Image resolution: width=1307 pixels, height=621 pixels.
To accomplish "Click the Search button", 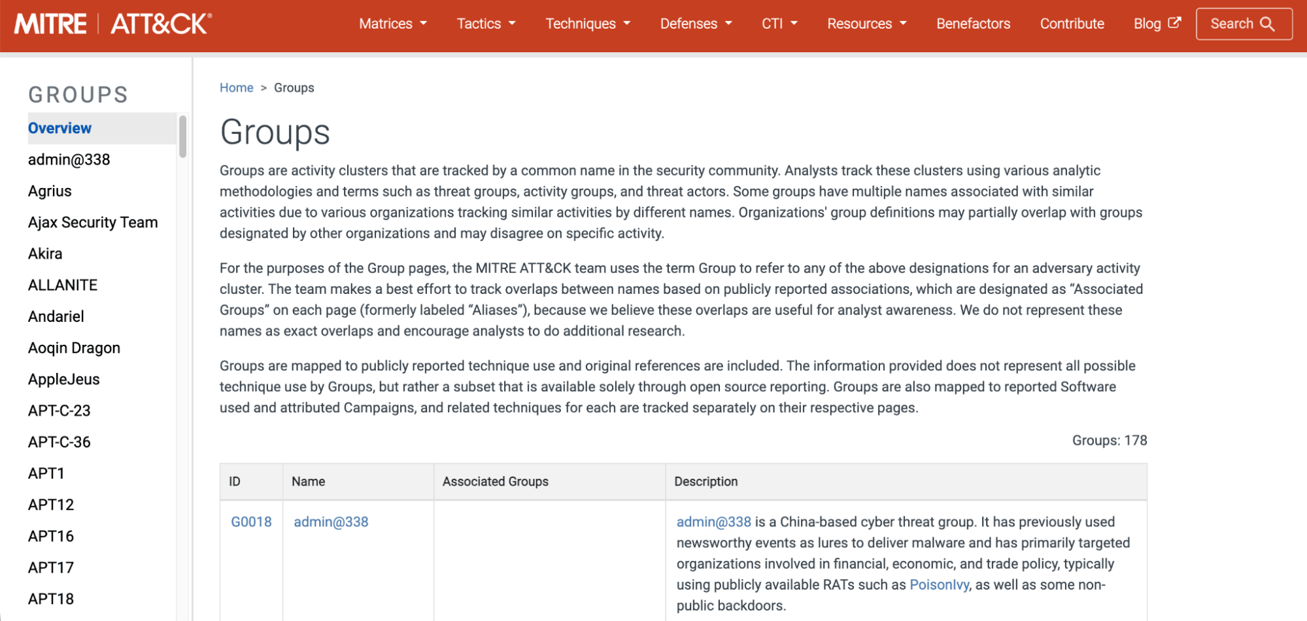I will [1244, 24].
